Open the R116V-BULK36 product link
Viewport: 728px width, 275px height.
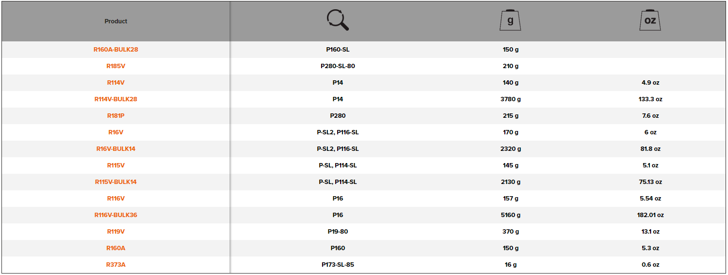coord(116,215)
